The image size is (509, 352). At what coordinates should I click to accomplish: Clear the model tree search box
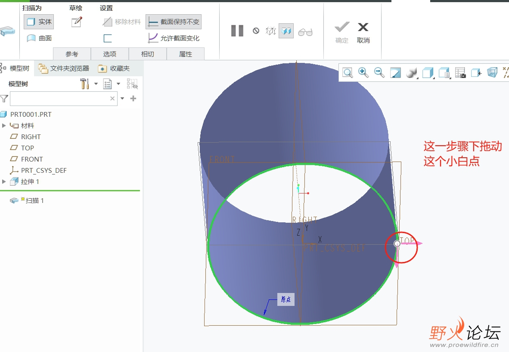pos(112,99)
